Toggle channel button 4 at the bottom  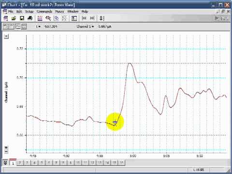click(x=34, y=163)
